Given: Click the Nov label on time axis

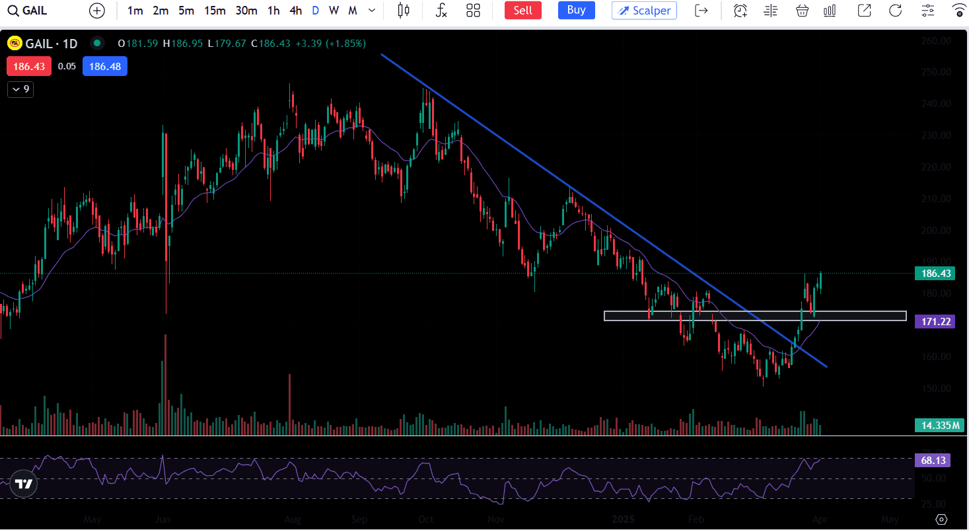Looking at the screenshot, I should point(496,519).
